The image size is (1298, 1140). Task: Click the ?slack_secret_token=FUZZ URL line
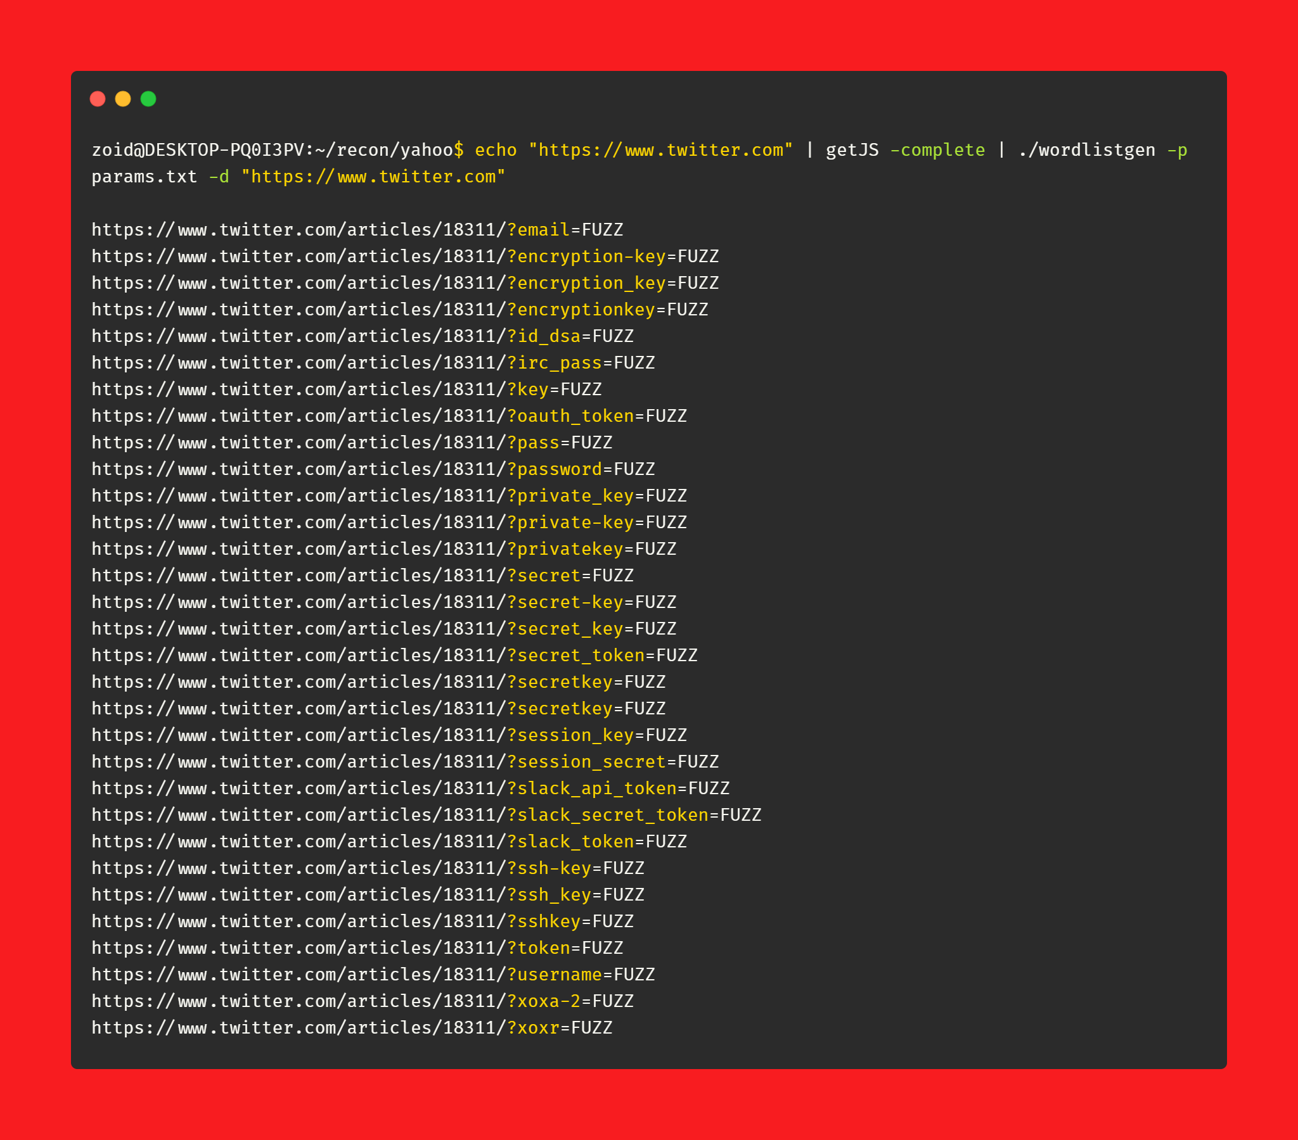coord(427,815)
